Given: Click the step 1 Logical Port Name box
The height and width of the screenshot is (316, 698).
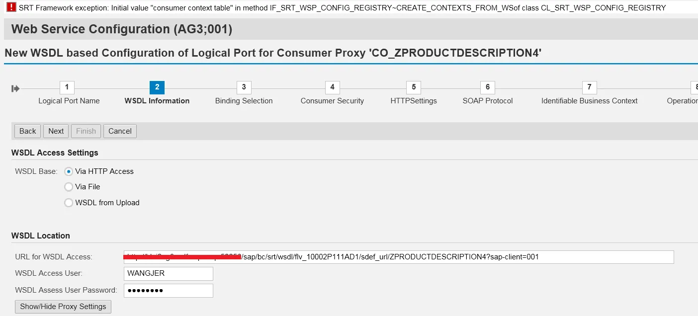Looking at the screenshot, I should (x=67, y=87).
